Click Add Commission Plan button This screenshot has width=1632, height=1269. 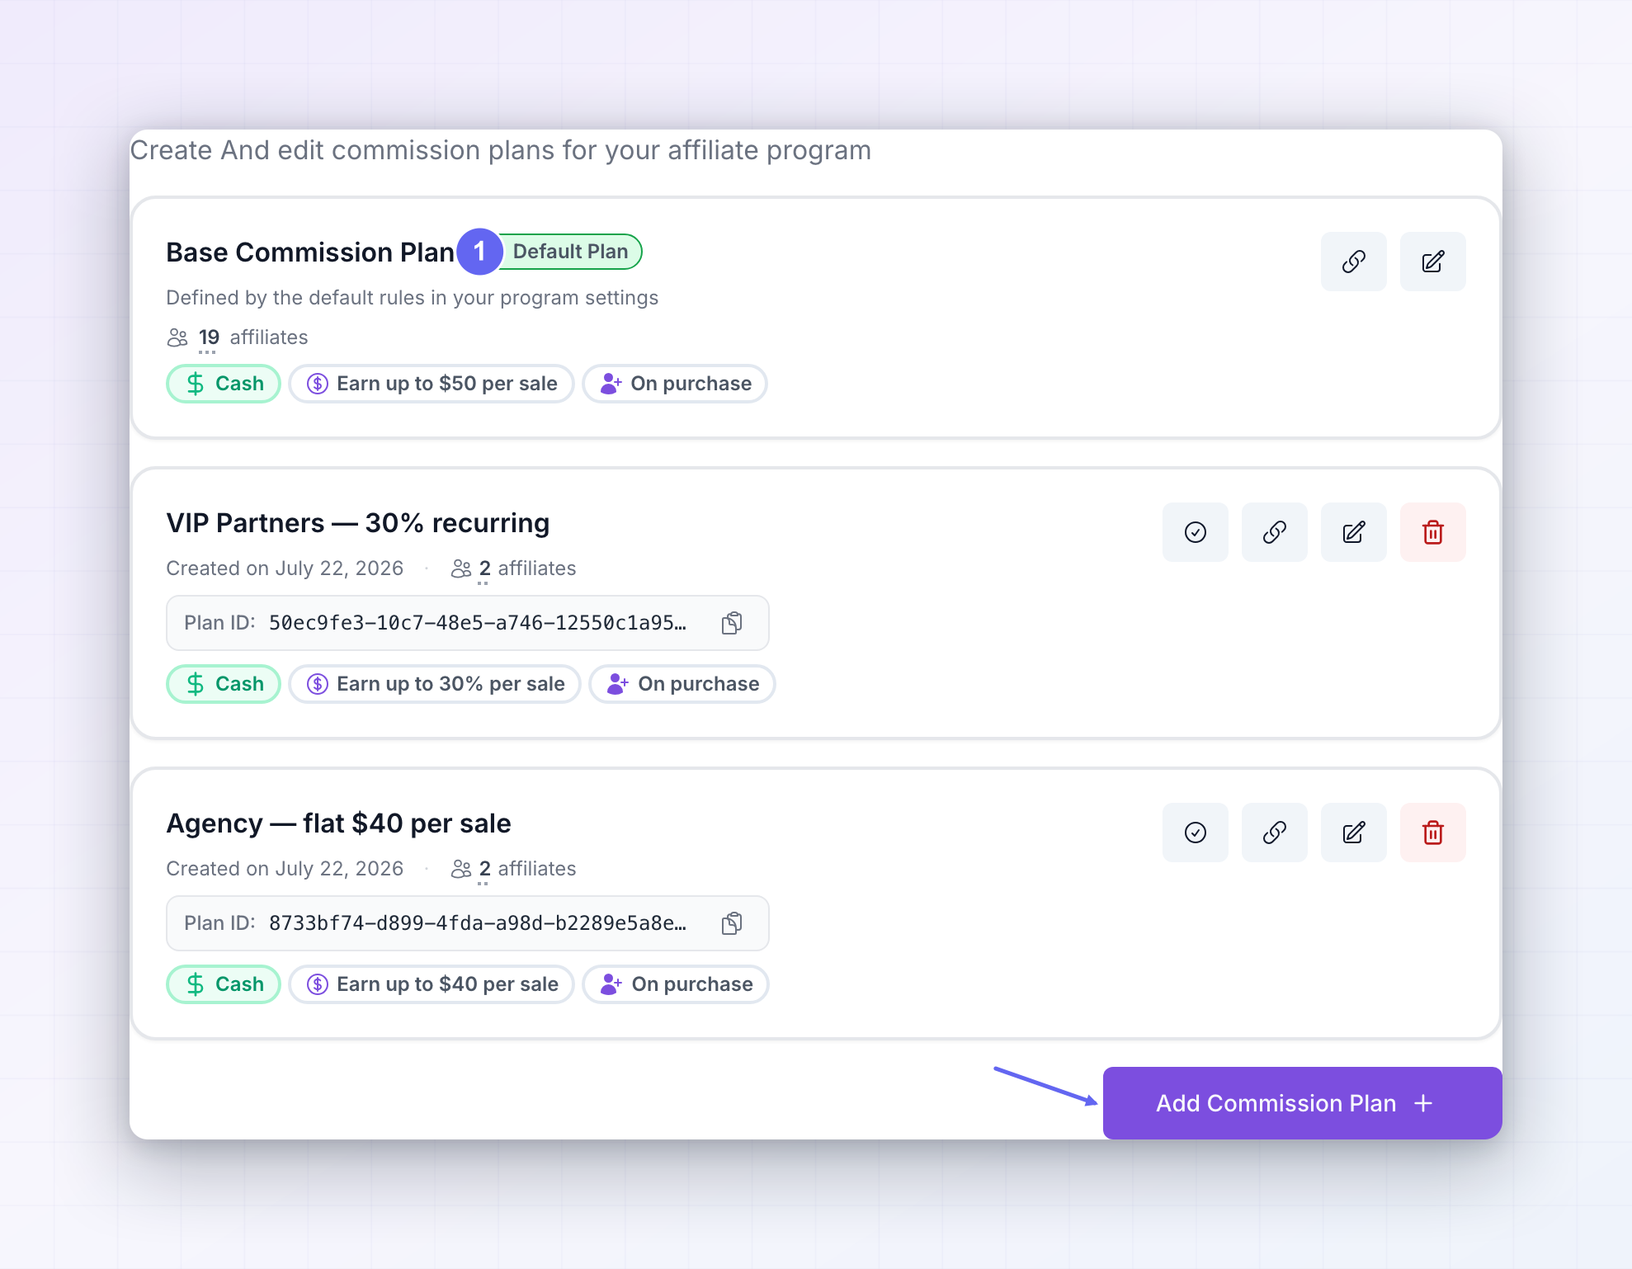pos(1302,1103)
